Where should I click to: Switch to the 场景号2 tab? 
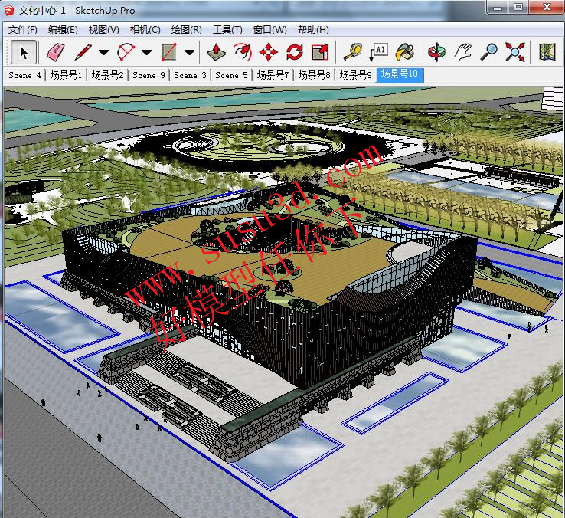(107, 75)
